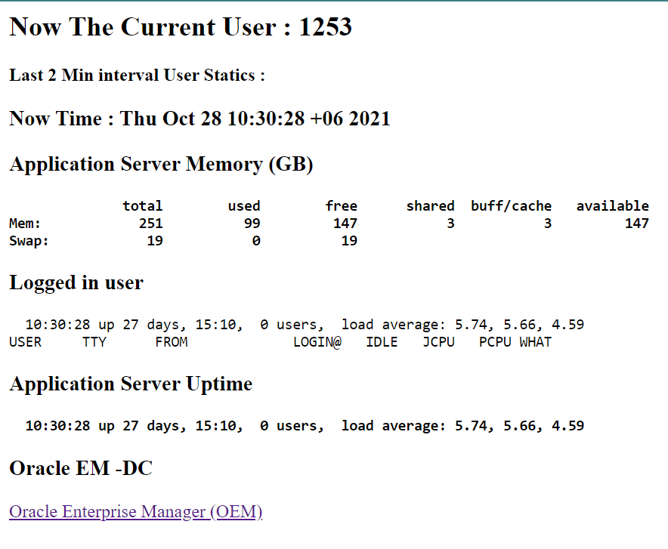This screenshot has height=549, width=668.
Task: Click the 'total' memory column header
Action: 142,205
